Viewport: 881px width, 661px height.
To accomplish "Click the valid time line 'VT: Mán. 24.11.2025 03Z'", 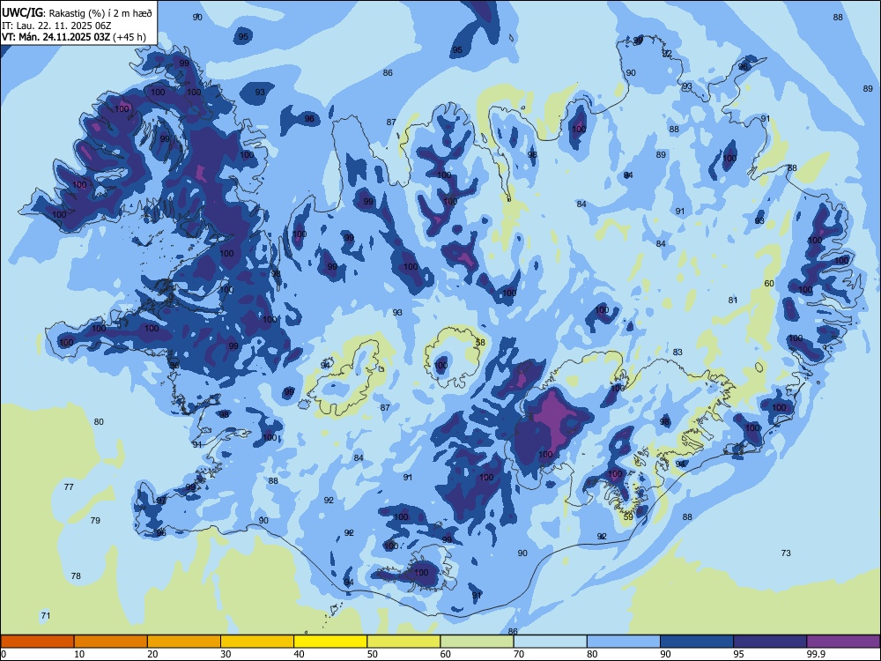I will click(x=56, y=37).
